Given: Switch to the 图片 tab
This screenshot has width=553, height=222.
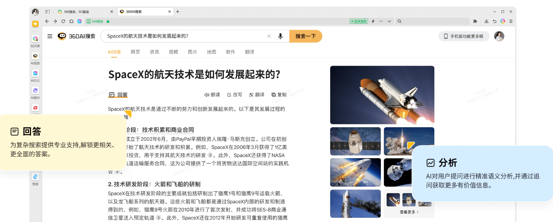Looking at the screenshot, I should coord(193,52).
